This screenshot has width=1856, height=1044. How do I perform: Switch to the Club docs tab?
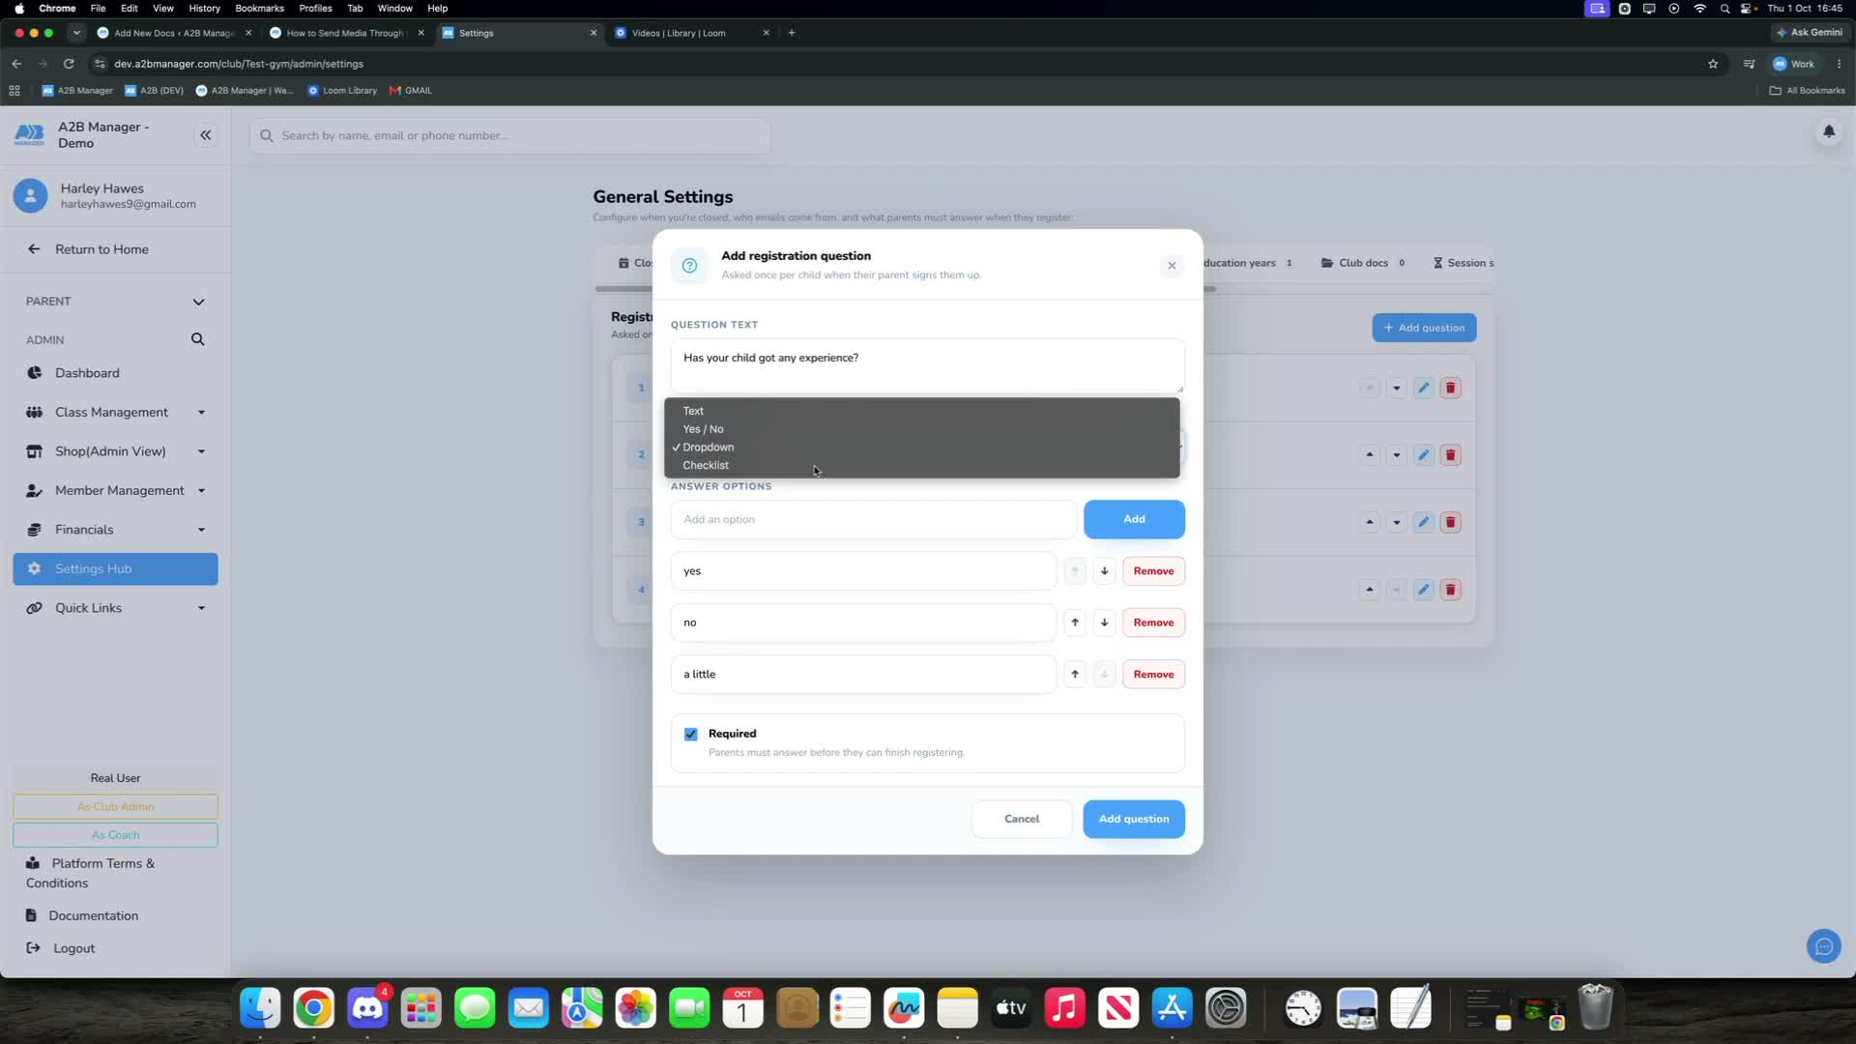click(x=1362, y=263)
